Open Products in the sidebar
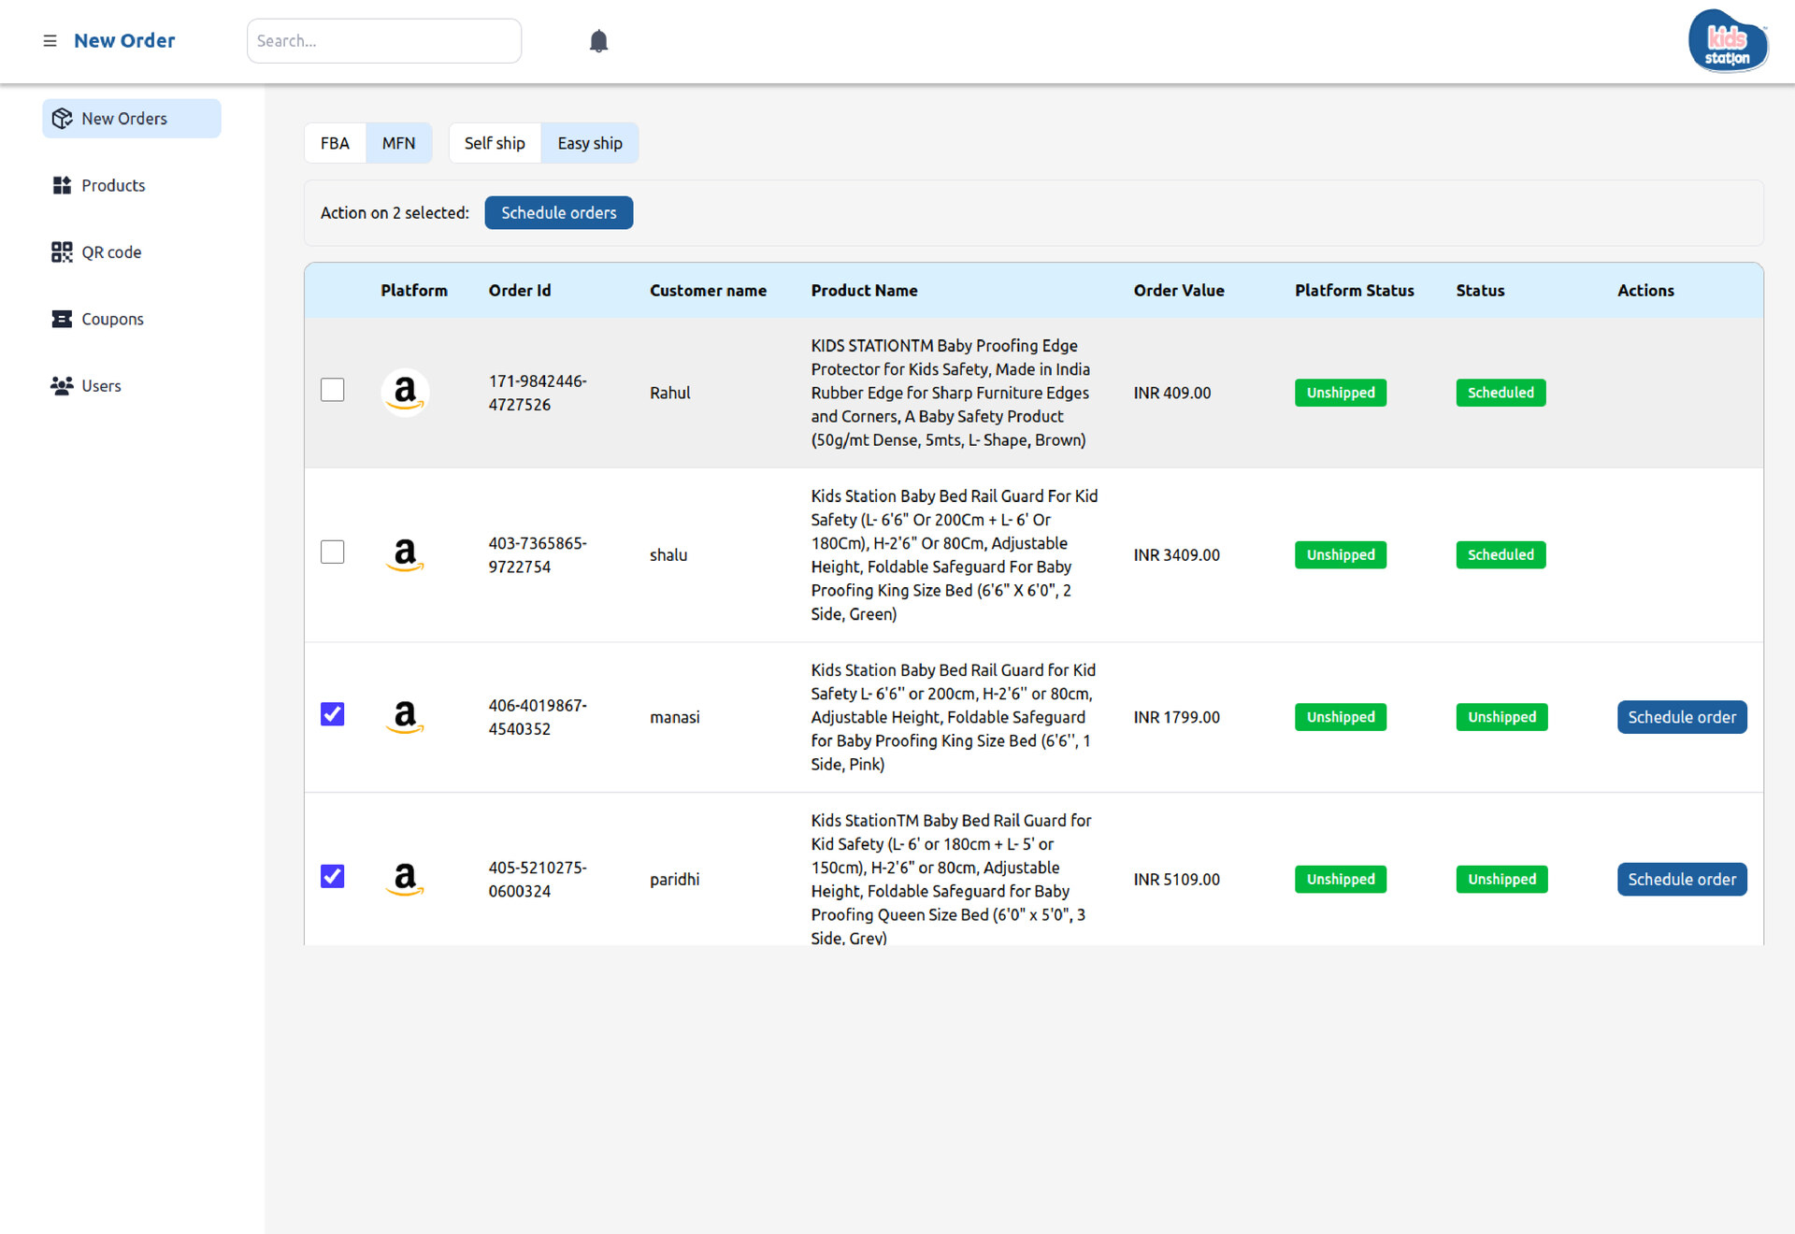This screenshot has width=1795, height=1234. [132, 185]
